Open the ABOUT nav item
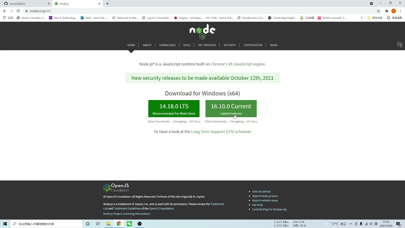 tap(147, 45)
